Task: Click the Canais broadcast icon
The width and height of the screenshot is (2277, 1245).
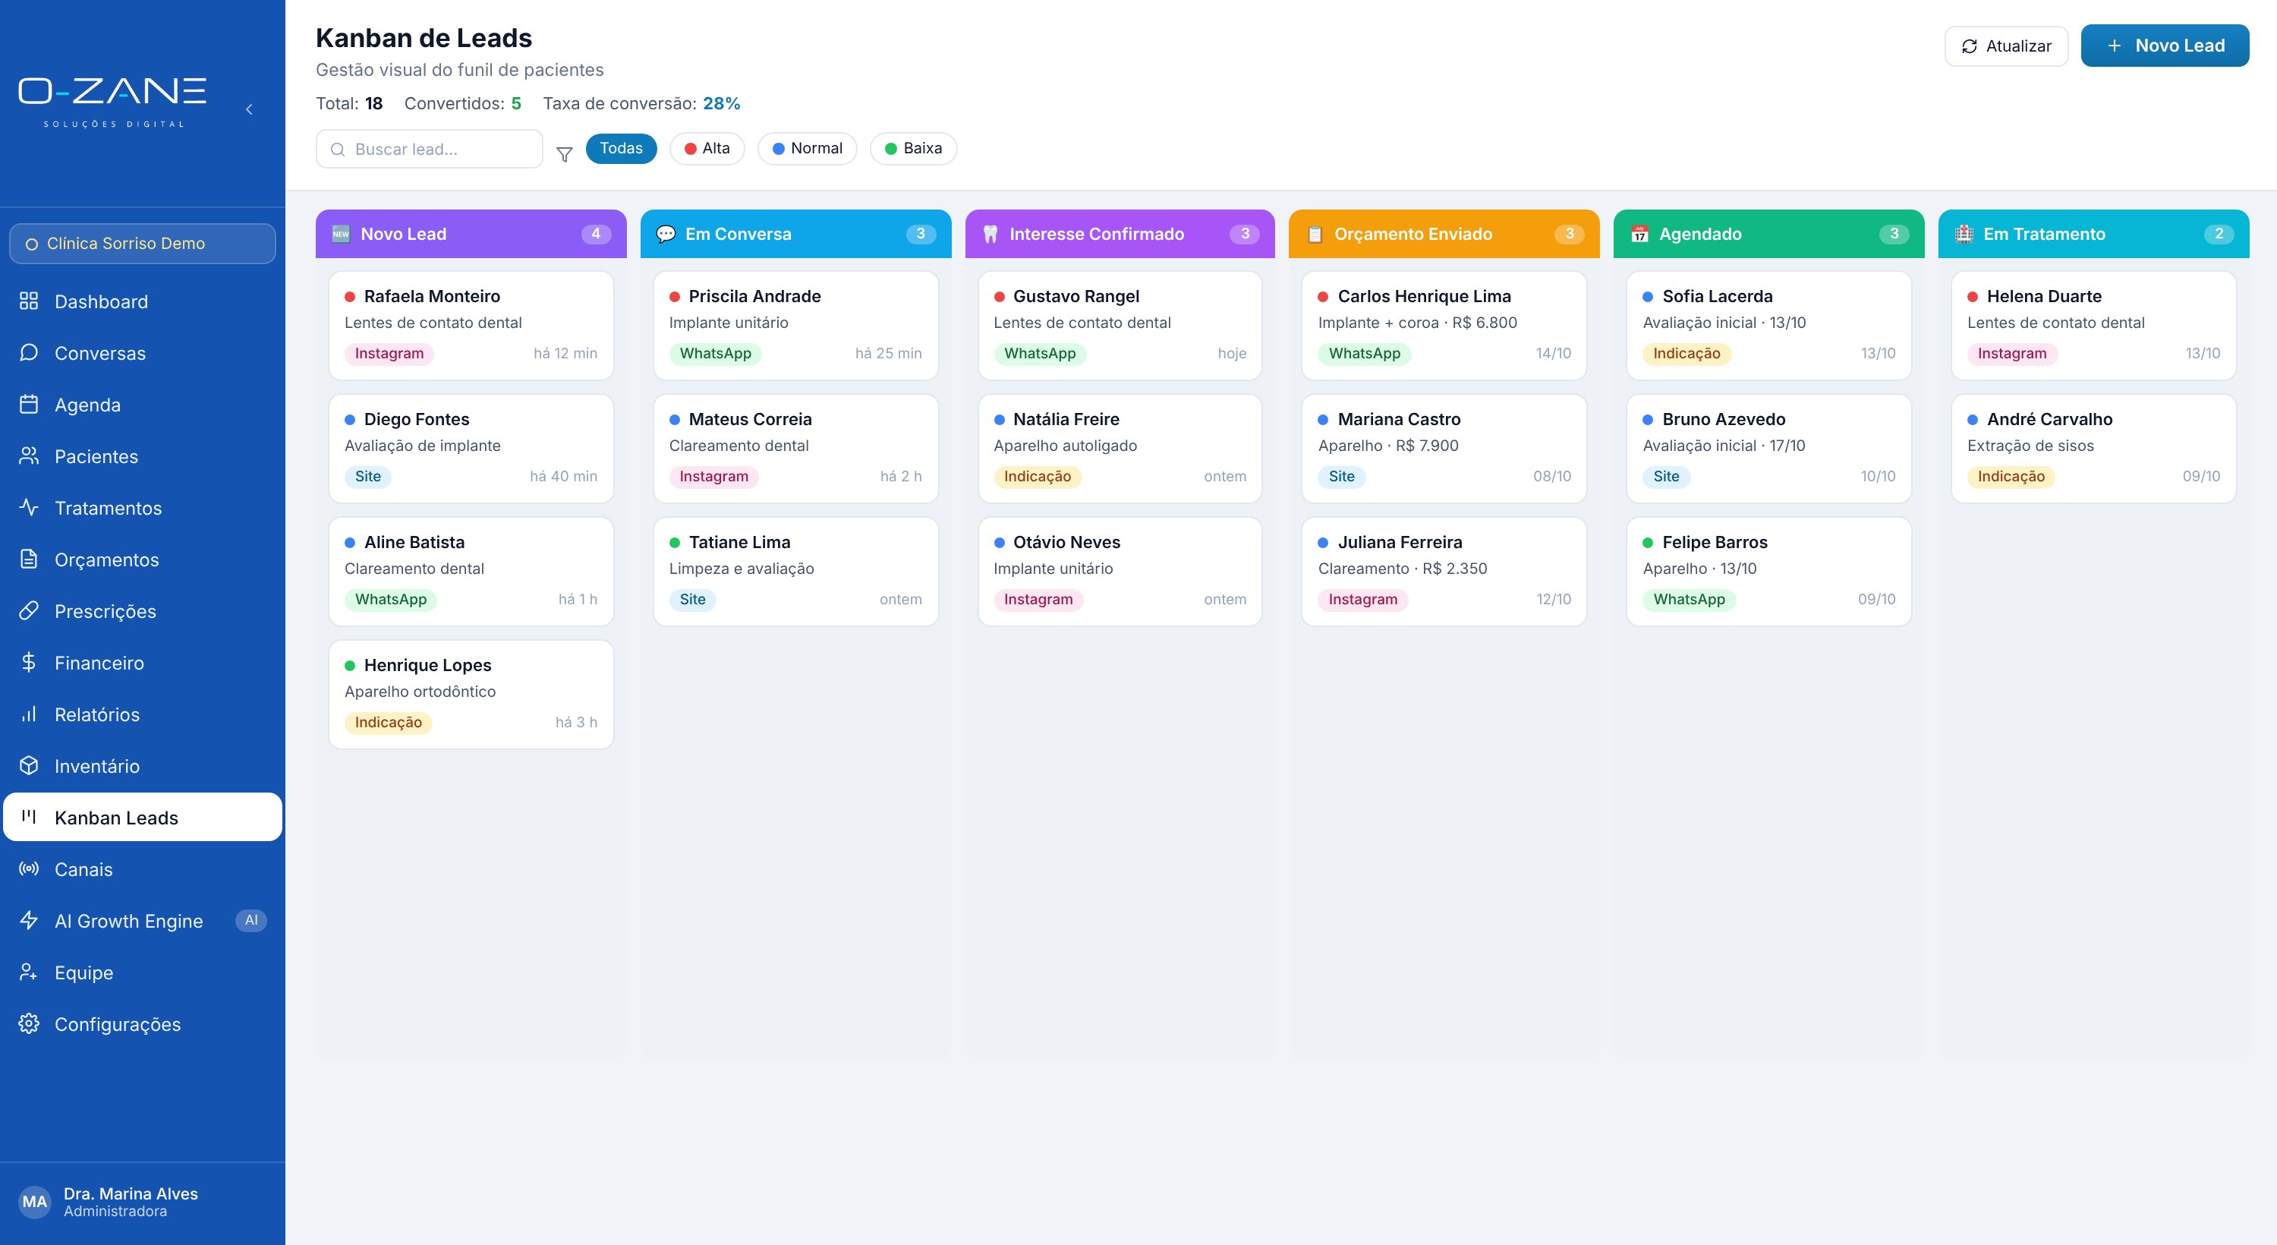Action: tap(29, 868)
